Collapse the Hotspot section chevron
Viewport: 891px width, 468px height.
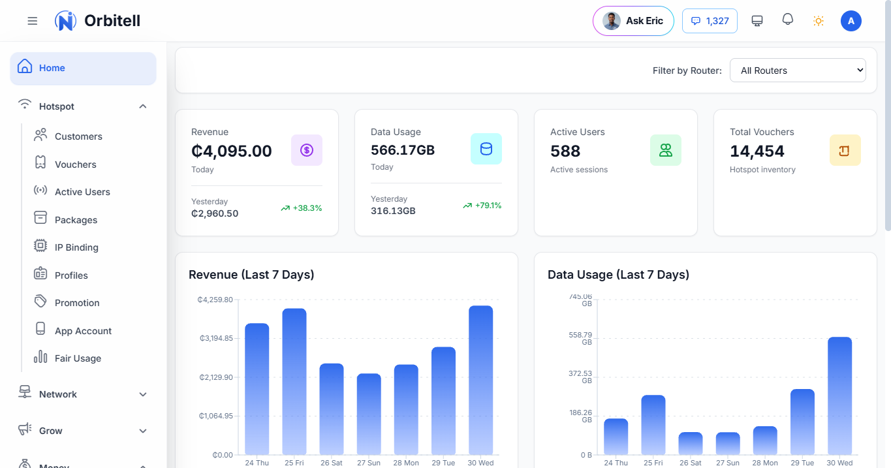tap(143, 106)
